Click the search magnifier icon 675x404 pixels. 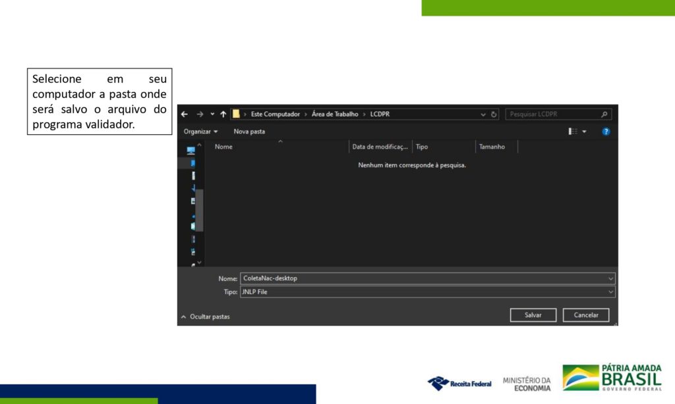[604, 114]
